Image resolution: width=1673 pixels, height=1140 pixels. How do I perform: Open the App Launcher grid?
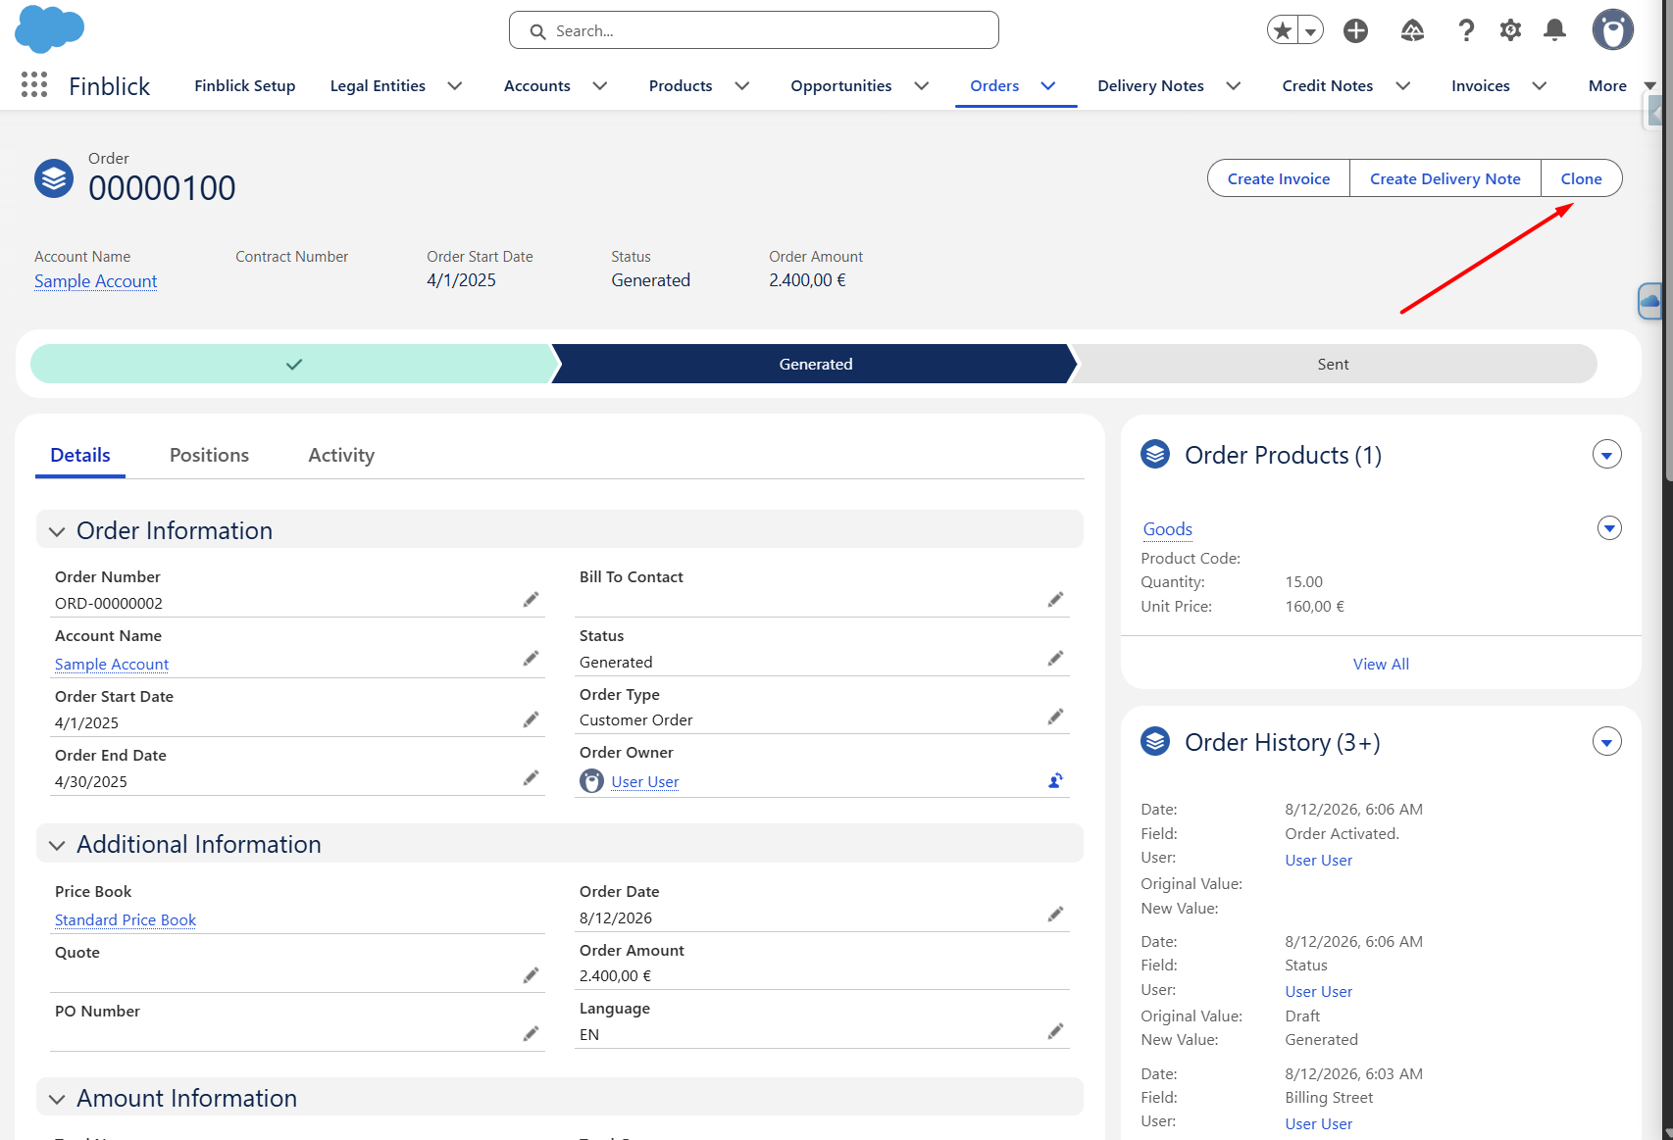(x=34, y=85)
